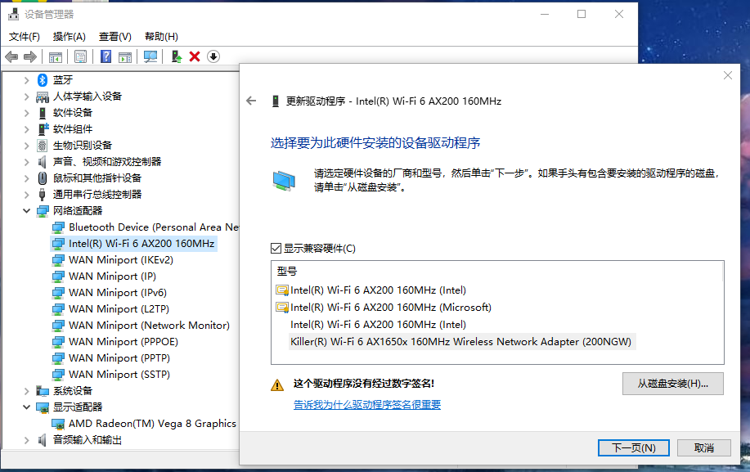Expand the 鼠标和其他指针设备 node
750x472 pixels.
tap(27, 178)
